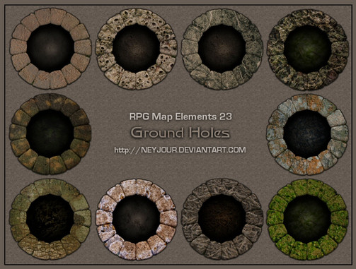Click the olive green bark-textured hole
This screenshot has width=356, height=269.
[50, 219]
